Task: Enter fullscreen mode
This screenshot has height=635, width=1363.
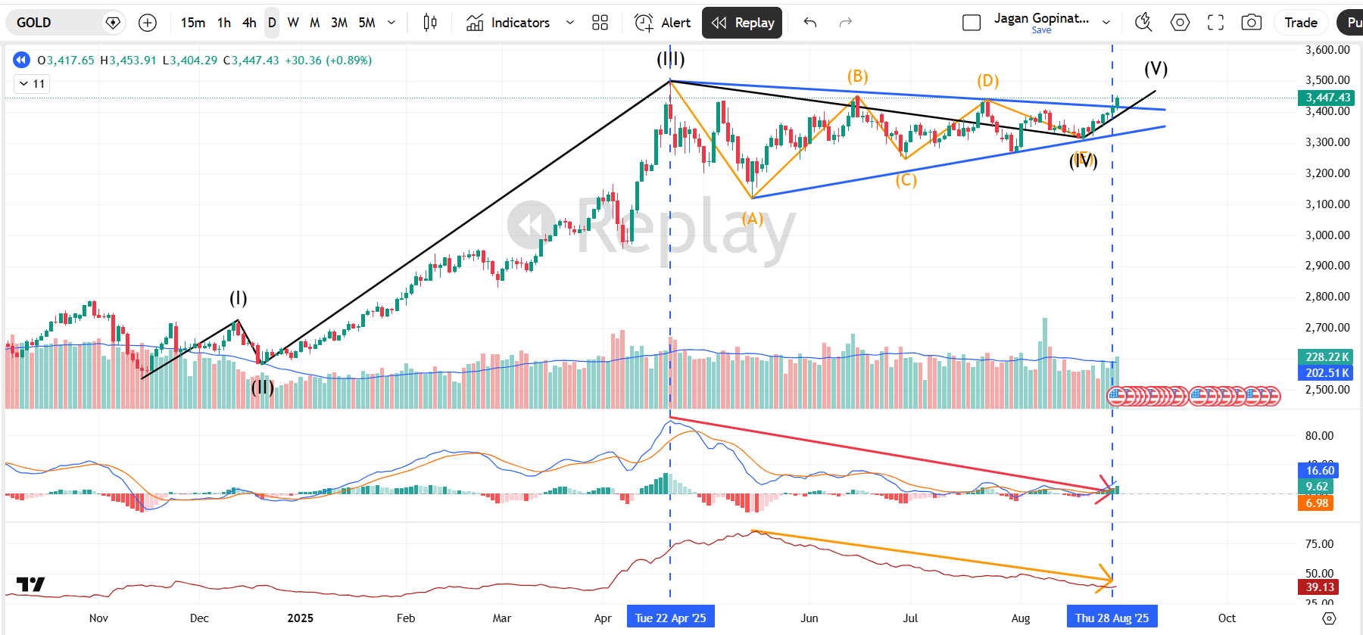Action: pyautogui.click(x=1215, y=23)
